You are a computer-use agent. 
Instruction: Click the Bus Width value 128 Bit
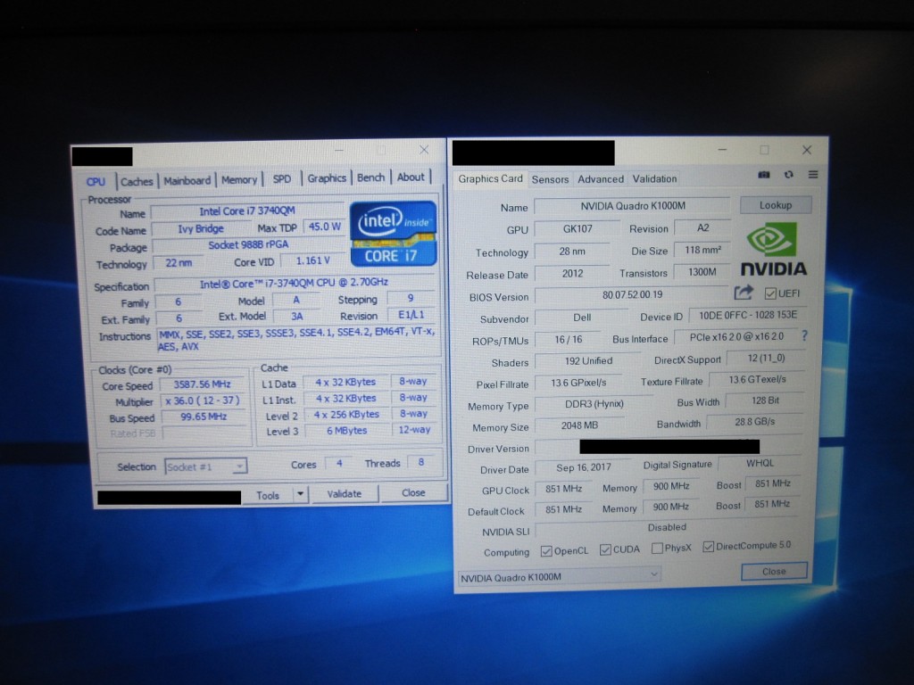(765, 400)
